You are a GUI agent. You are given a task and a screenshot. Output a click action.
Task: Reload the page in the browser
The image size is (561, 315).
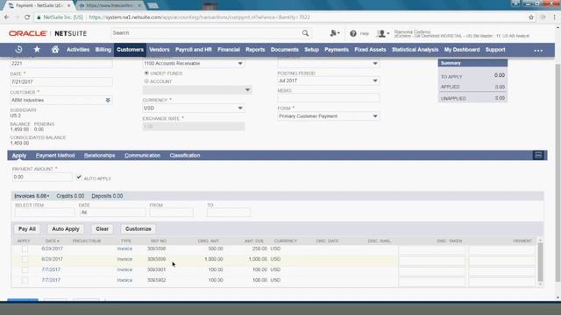[27, 17]
